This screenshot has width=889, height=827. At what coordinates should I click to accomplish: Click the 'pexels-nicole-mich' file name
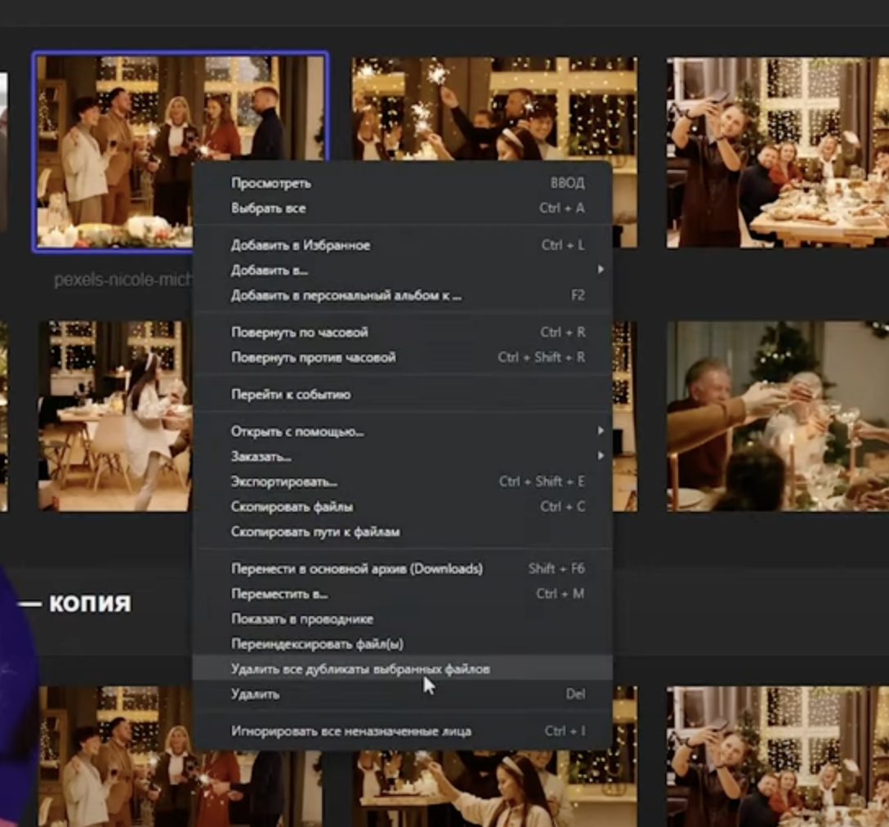pyautogui.click(x=123, y=279)
